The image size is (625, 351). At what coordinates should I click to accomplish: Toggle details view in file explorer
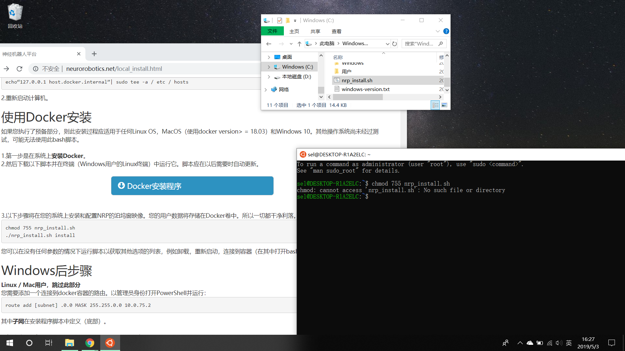(435, 105)
